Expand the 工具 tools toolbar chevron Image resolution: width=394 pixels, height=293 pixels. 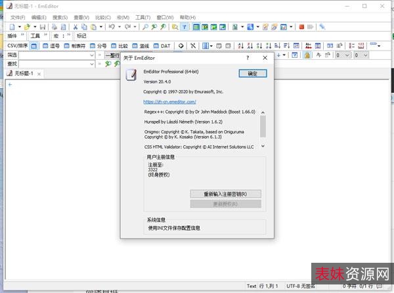pos(46,35)
